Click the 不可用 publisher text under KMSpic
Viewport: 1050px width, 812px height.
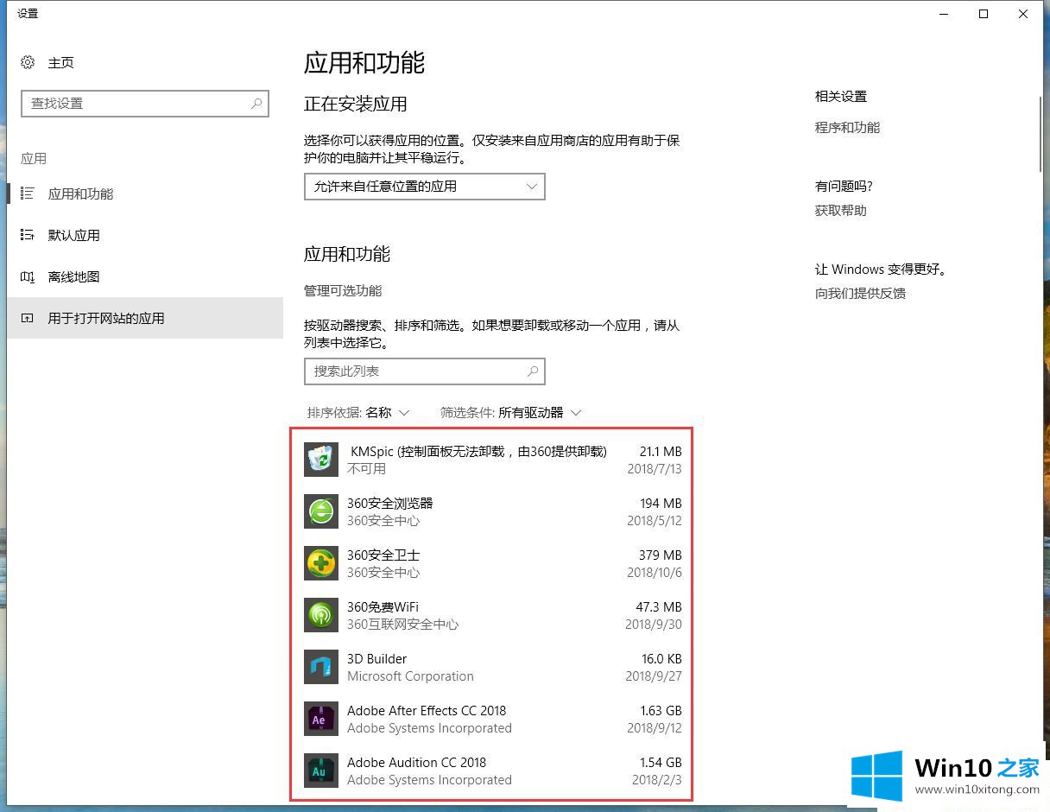(366, 468)
